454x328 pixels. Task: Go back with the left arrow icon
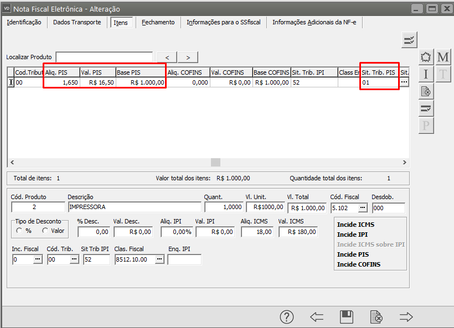click(317, 317)
